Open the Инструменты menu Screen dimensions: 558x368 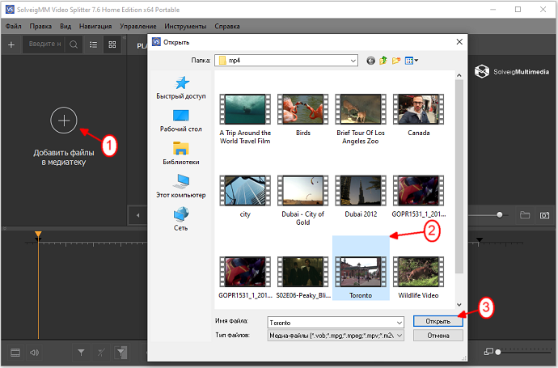[185, 27]
